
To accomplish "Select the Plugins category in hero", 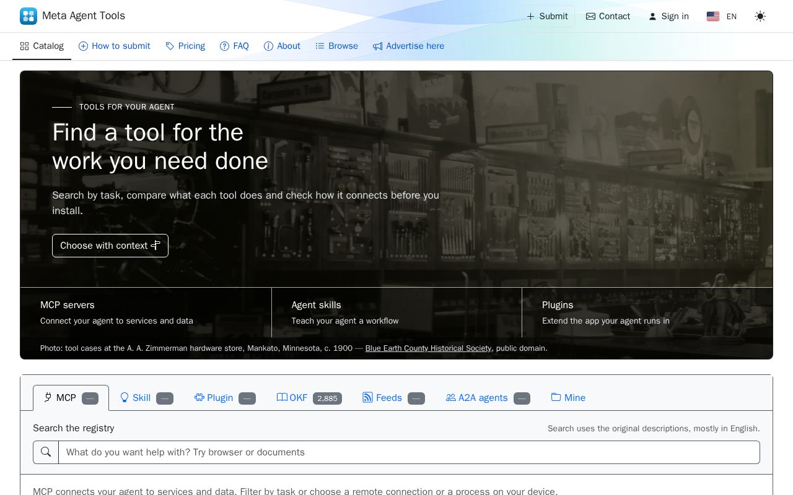I will (647, 312).
